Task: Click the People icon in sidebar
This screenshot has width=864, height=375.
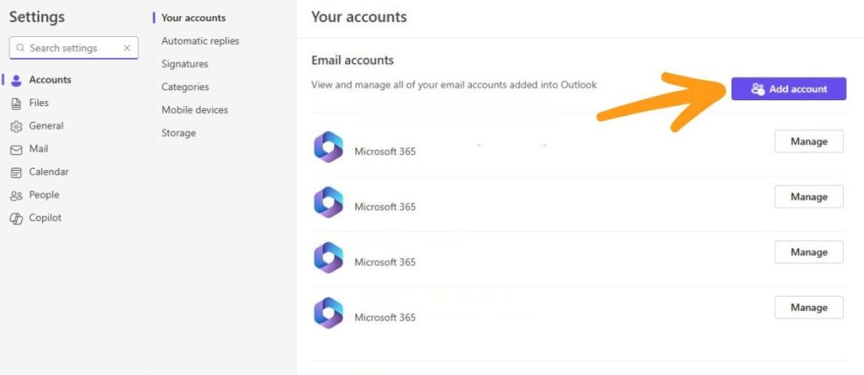Action: pyautogui.click(x=17, y=196)
